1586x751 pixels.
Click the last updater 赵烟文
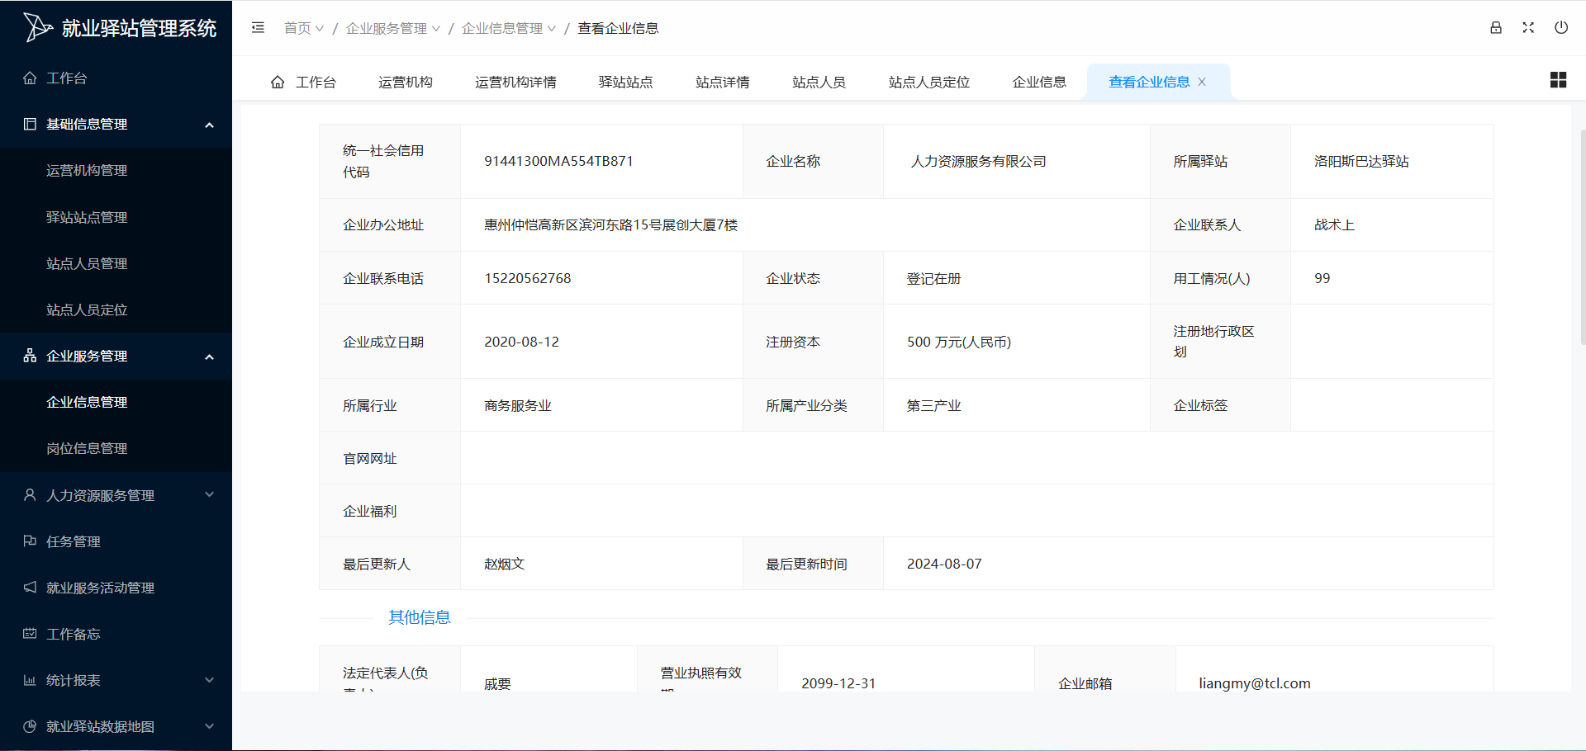[x=504, y=564]
